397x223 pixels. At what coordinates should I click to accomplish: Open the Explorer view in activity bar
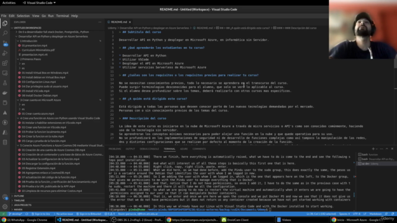click(x=5, y=24)
